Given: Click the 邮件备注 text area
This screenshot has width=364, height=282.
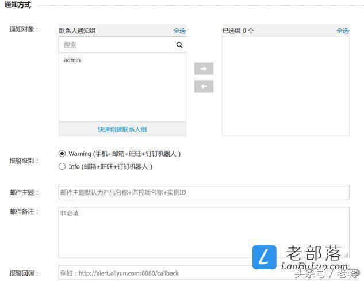Looking at the screenshot, I should click(x=204, y=233).
